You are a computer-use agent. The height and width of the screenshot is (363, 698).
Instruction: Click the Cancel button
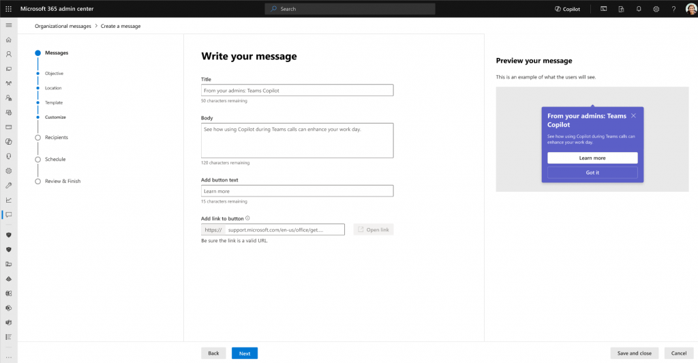point(679,353)
